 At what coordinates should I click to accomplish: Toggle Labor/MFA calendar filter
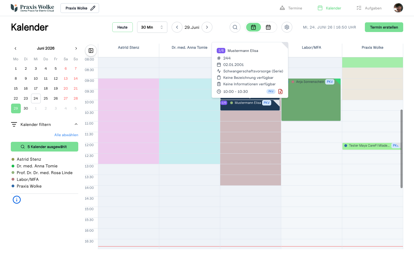pos(25,179)
